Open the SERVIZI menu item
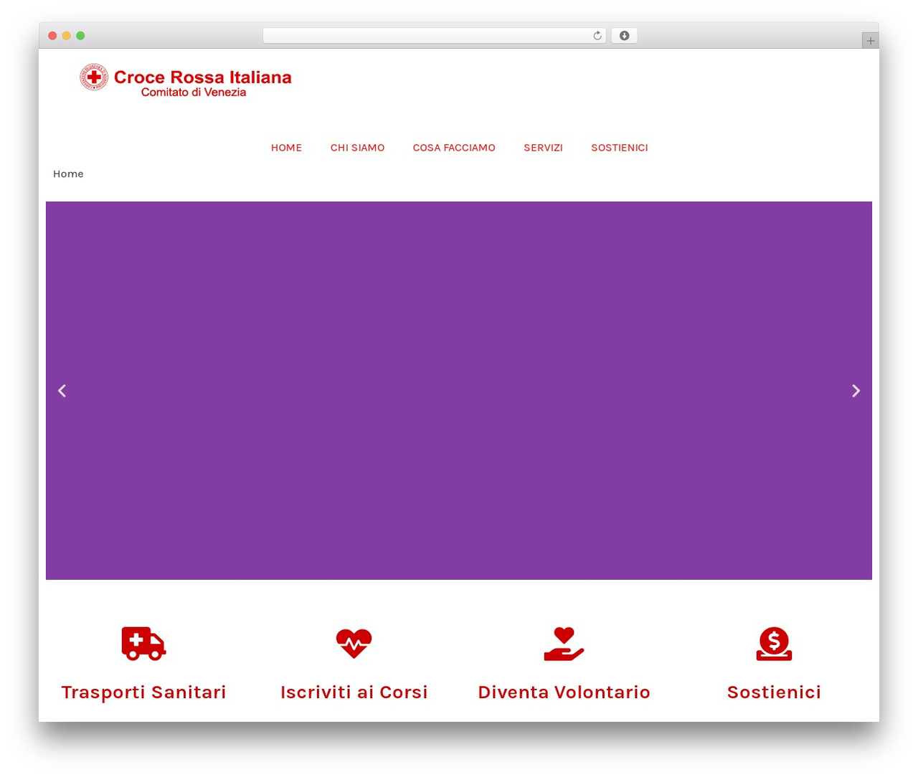Screen dimensions: 918x777 [543, 148]
